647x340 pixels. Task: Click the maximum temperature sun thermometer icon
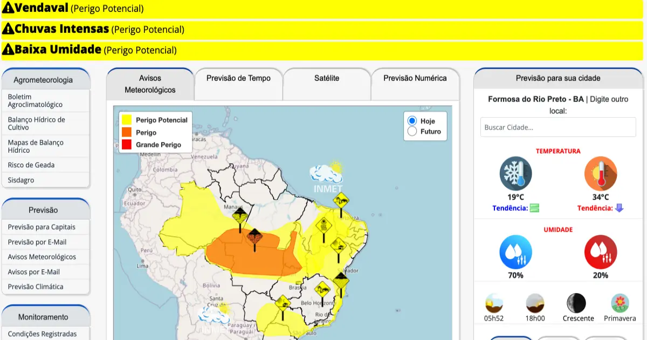[x=601, y=174]
